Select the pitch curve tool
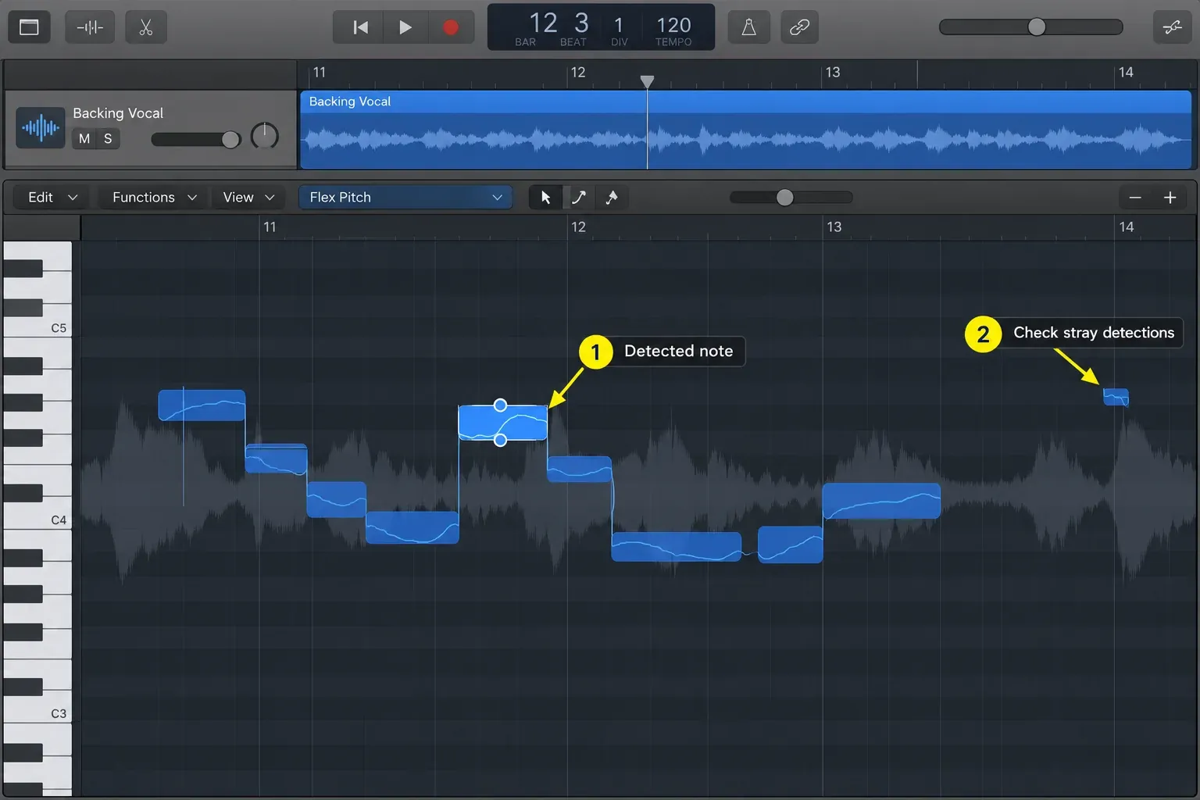Screen dimensions: 1200x800 (579, 198)
